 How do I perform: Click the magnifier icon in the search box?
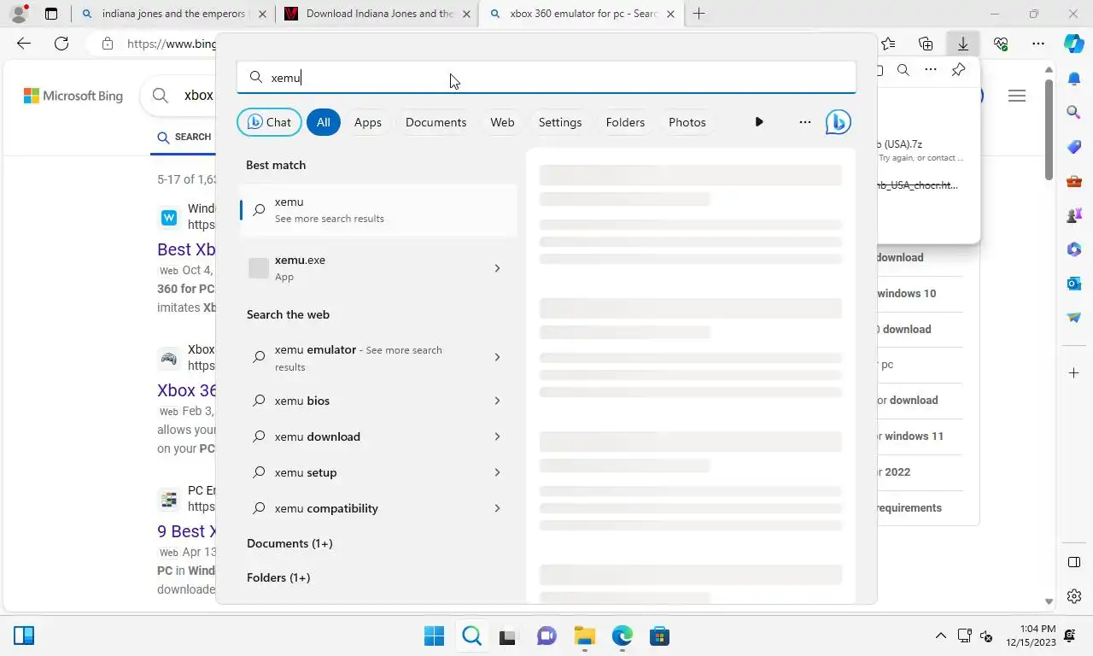tap(255, 78)
